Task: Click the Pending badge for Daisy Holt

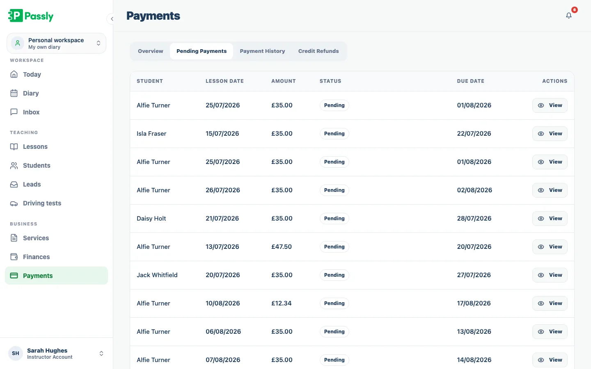Action: pyautogui.click(x=334, y=219)
